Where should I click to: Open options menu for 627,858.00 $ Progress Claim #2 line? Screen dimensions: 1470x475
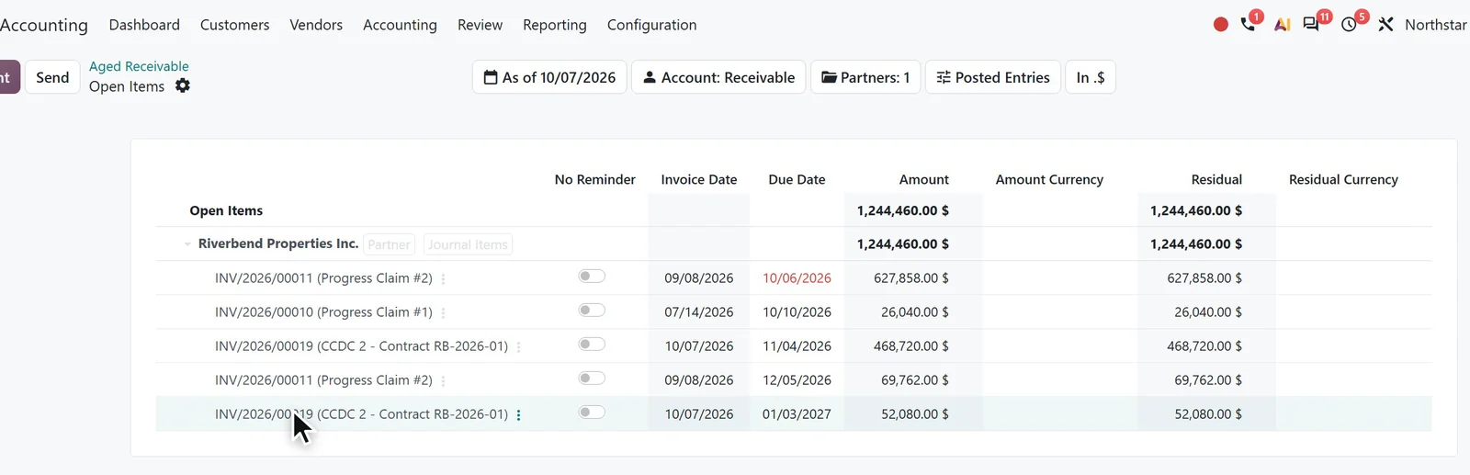443,279
